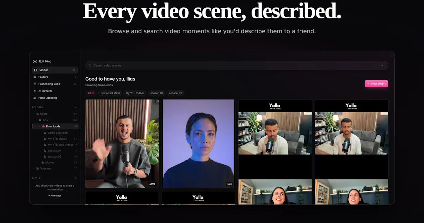The image size is (424, 223).
Task: Filter by Demo Edit Mind chip
Action: 110,93
